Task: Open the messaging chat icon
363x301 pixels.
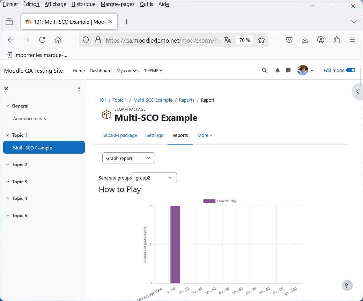Action: [288, 70]
